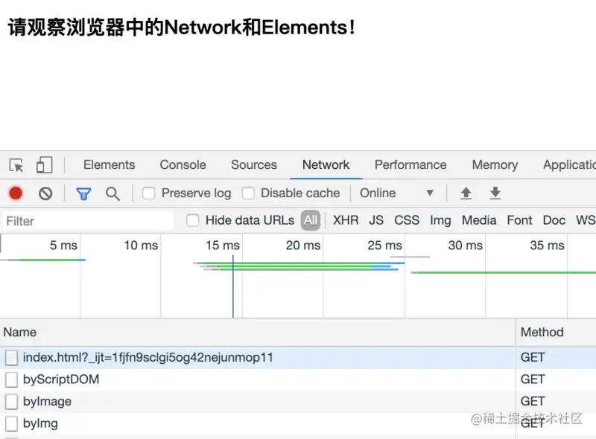Open the Application tab

569,165
